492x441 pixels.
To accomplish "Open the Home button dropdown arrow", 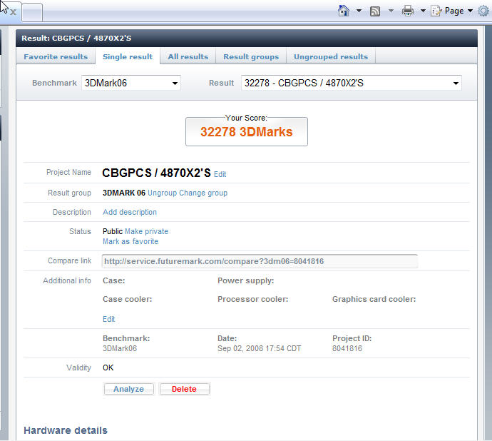I will [359, 11].
